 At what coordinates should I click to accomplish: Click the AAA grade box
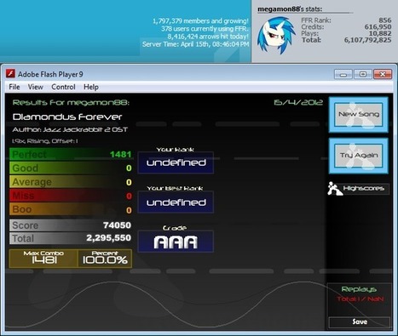tap(176, 242)
